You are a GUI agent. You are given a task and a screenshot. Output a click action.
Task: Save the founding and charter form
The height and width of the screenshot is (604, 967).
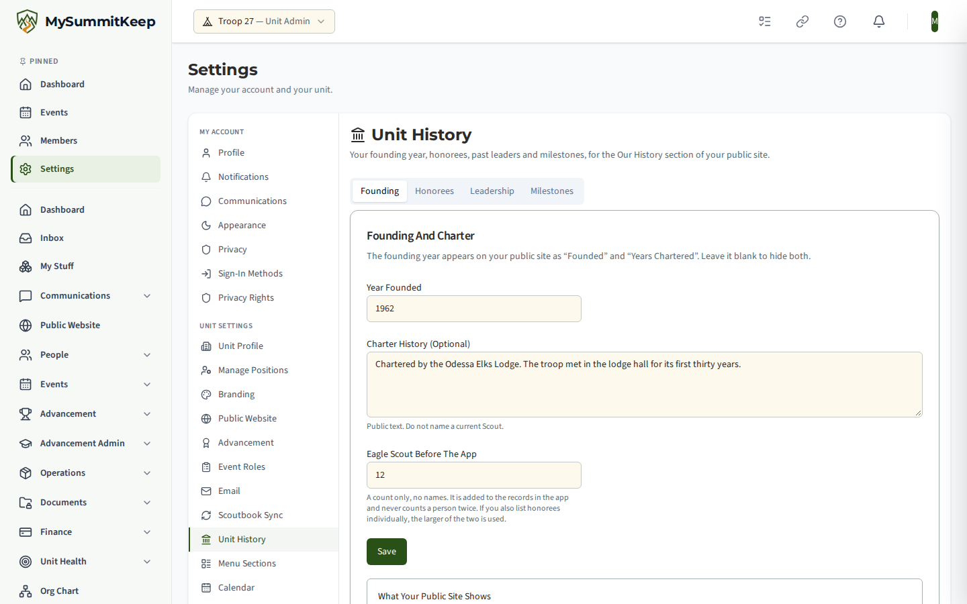387,552
